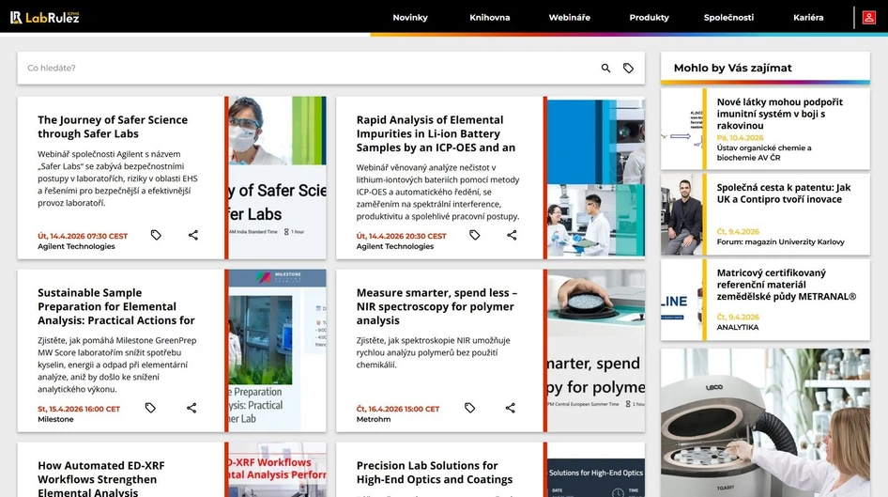
Task: Open the Knihovna menu item
Action: (489, 18)
